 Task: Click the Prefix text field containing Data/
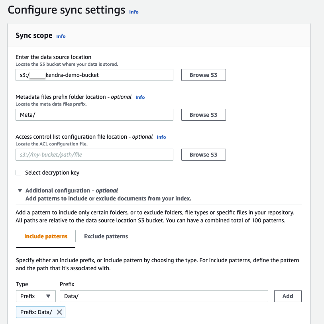(163, 296)
